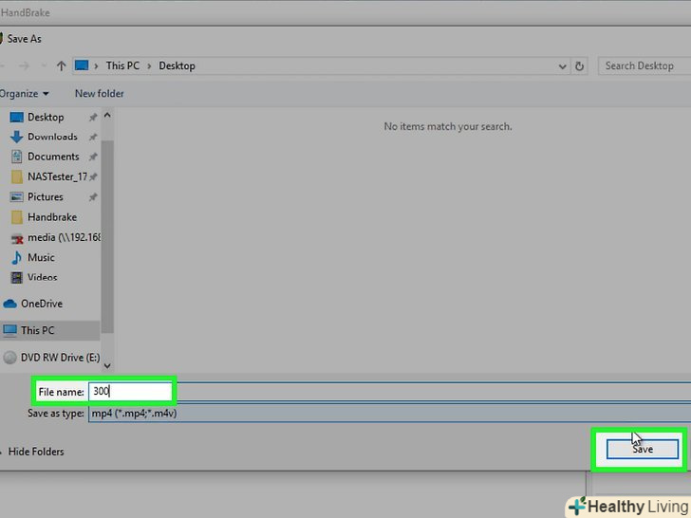Click the sidebar scroll down arrow
The height and width of the screenshot is (518, 691).
(107, 365)
